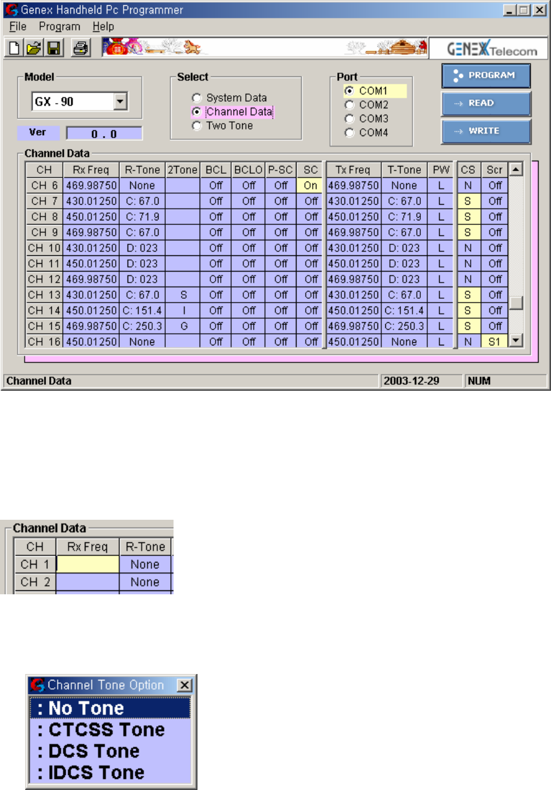Click CH 2 R-Tone None cell in snippet
This screenshot has width=551, height=790.
coord(145,582)
